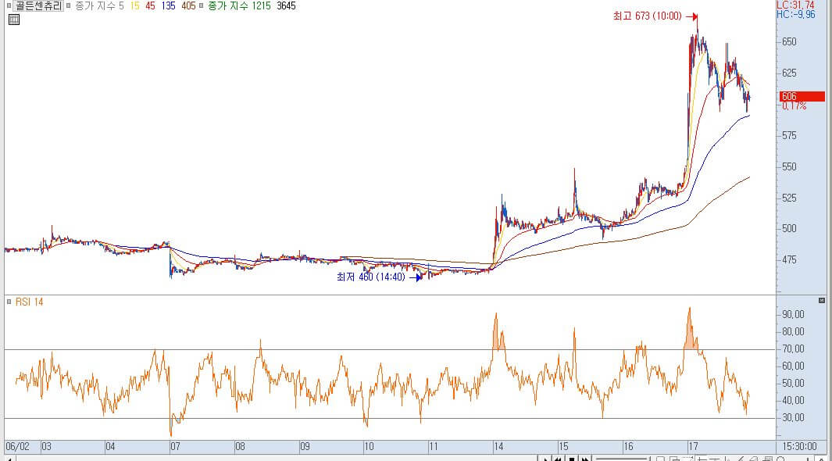Click the 14 date on the time axis
The height and width of the screenshot is (461, 832).
point(498,447)
